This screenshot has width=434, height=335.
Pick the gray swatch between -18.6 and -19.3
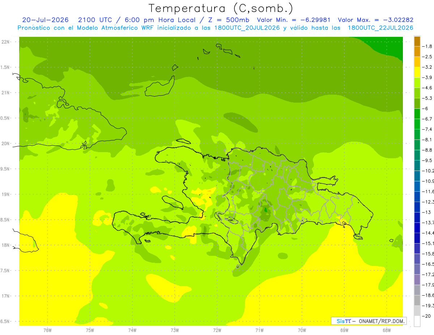tap(417, 300)
